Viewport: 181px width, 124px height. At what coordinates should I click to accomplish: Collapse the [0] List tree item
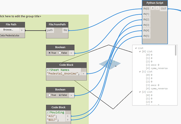pyautogui.click(x=140, y=51)
